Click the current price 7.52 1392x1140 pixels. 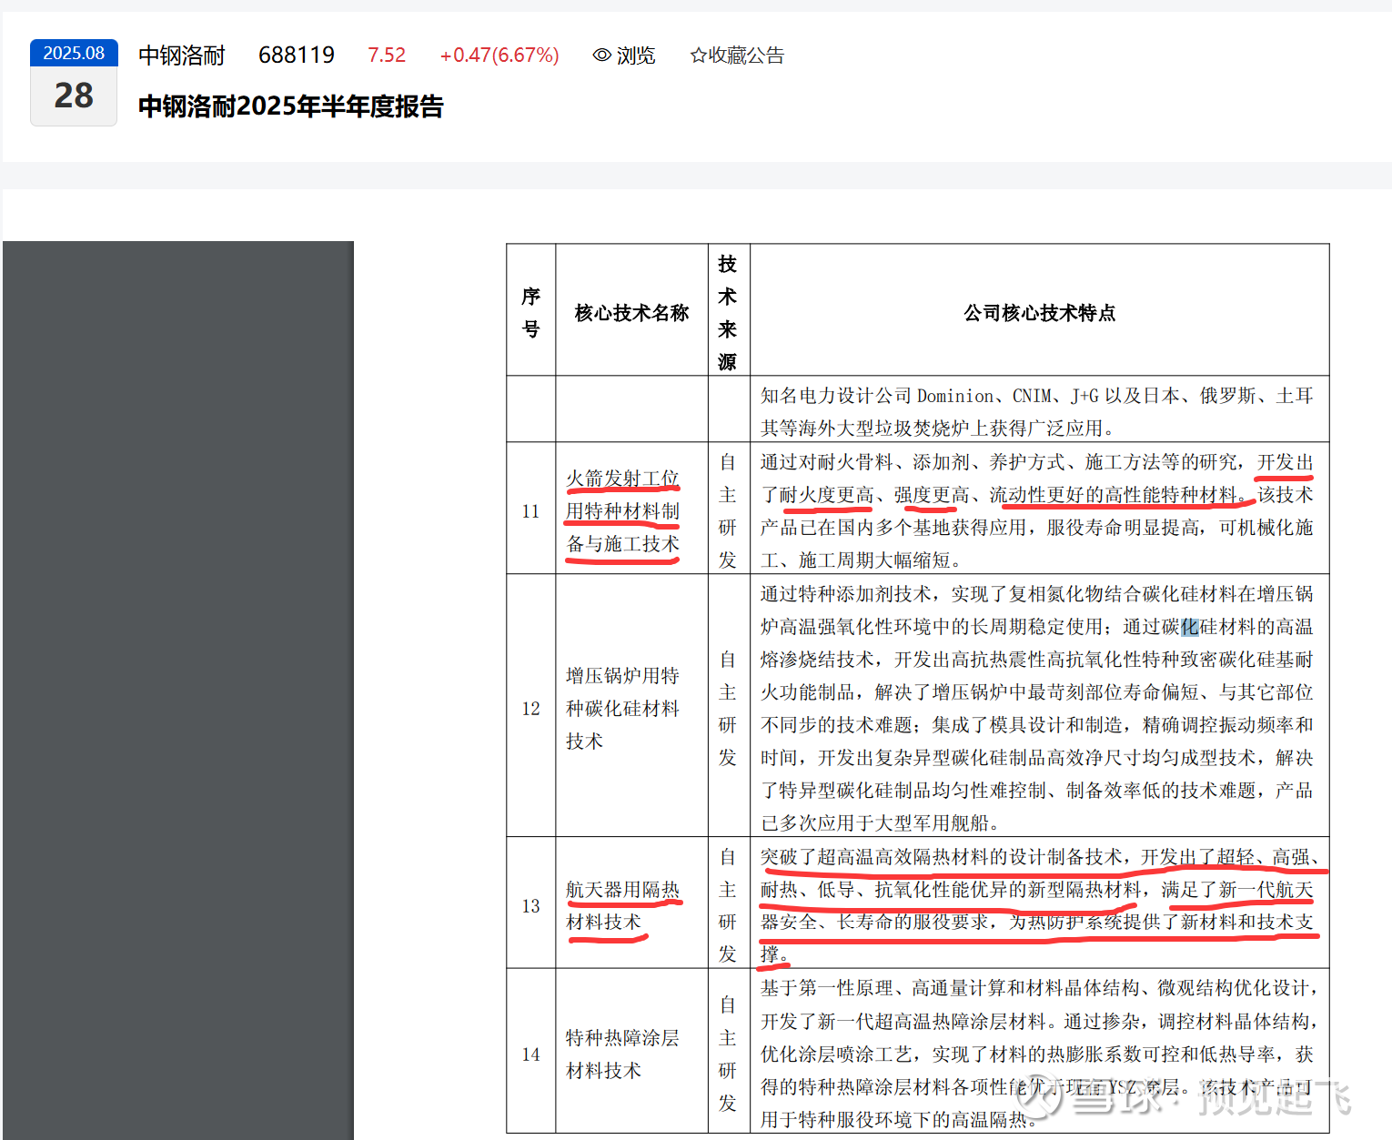click(387, 55)
